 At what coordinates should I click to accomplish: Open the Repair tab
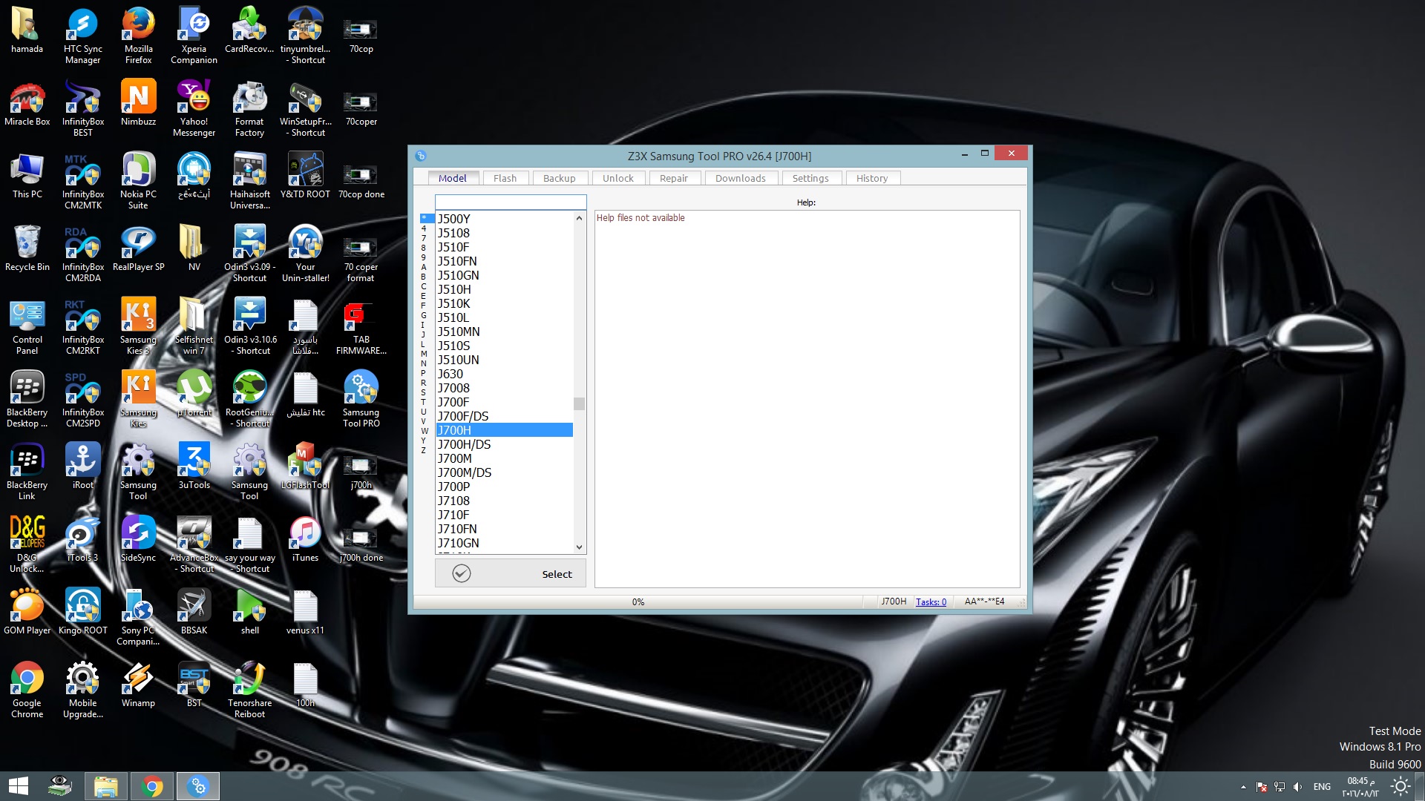(x=673, y=178)
